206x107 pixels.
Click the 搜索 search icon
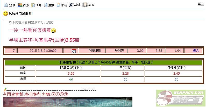point(46,5)
